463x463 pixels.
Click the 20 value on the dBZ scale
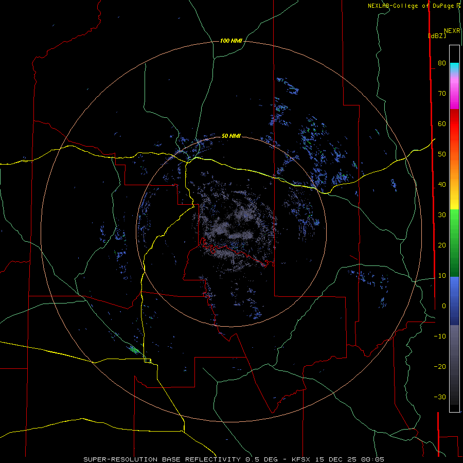pyautogui.click(x=442, y=245)
